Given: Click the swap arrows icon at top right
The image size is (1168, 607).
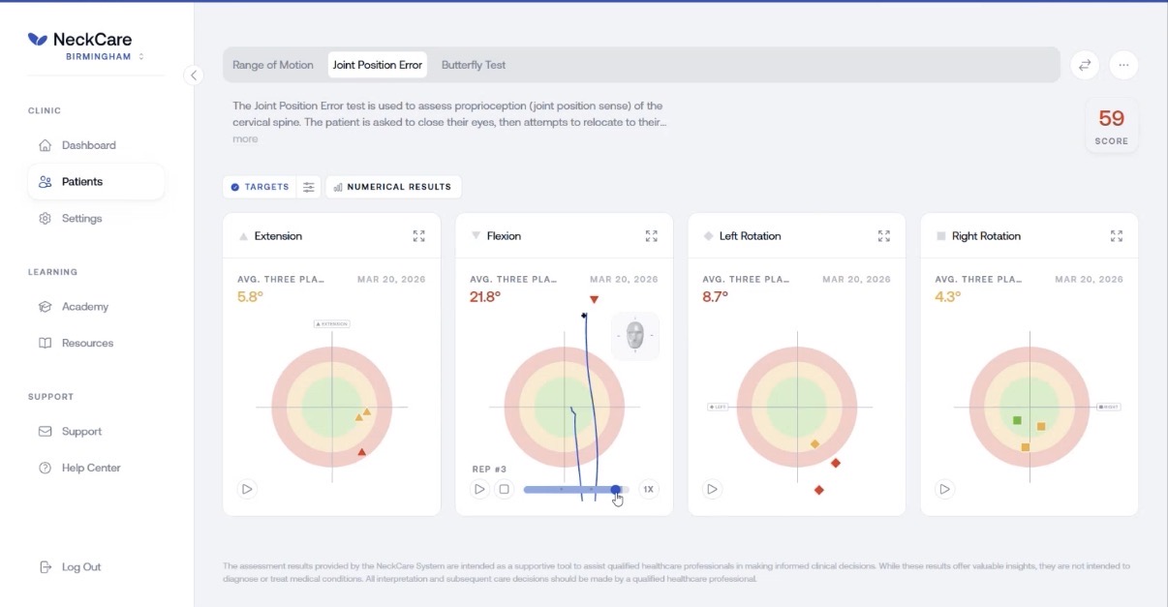Looking at the screenshot, I should pyautogui.click(x=1085, y=65).
